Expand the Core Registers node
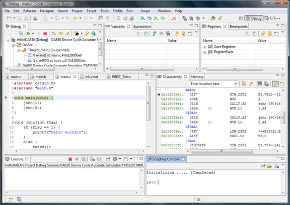Image resolution: width=290 pixels, height=205 pixels. click(205, 47)
